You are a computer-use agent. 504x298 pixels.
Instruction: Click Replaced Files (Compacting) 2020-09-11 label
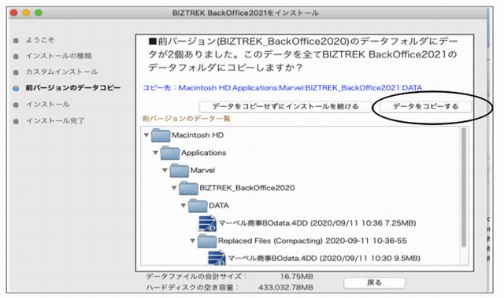313,241
